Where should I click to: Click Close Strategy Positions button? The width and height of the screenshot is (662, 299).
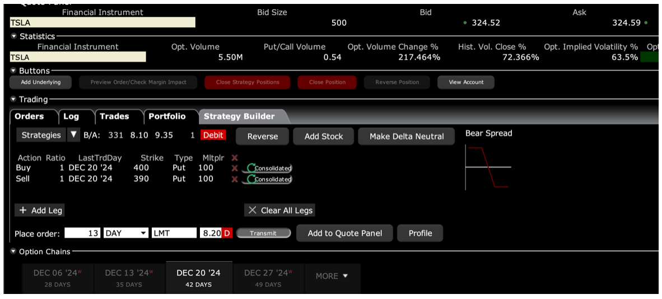pos(248,82)
